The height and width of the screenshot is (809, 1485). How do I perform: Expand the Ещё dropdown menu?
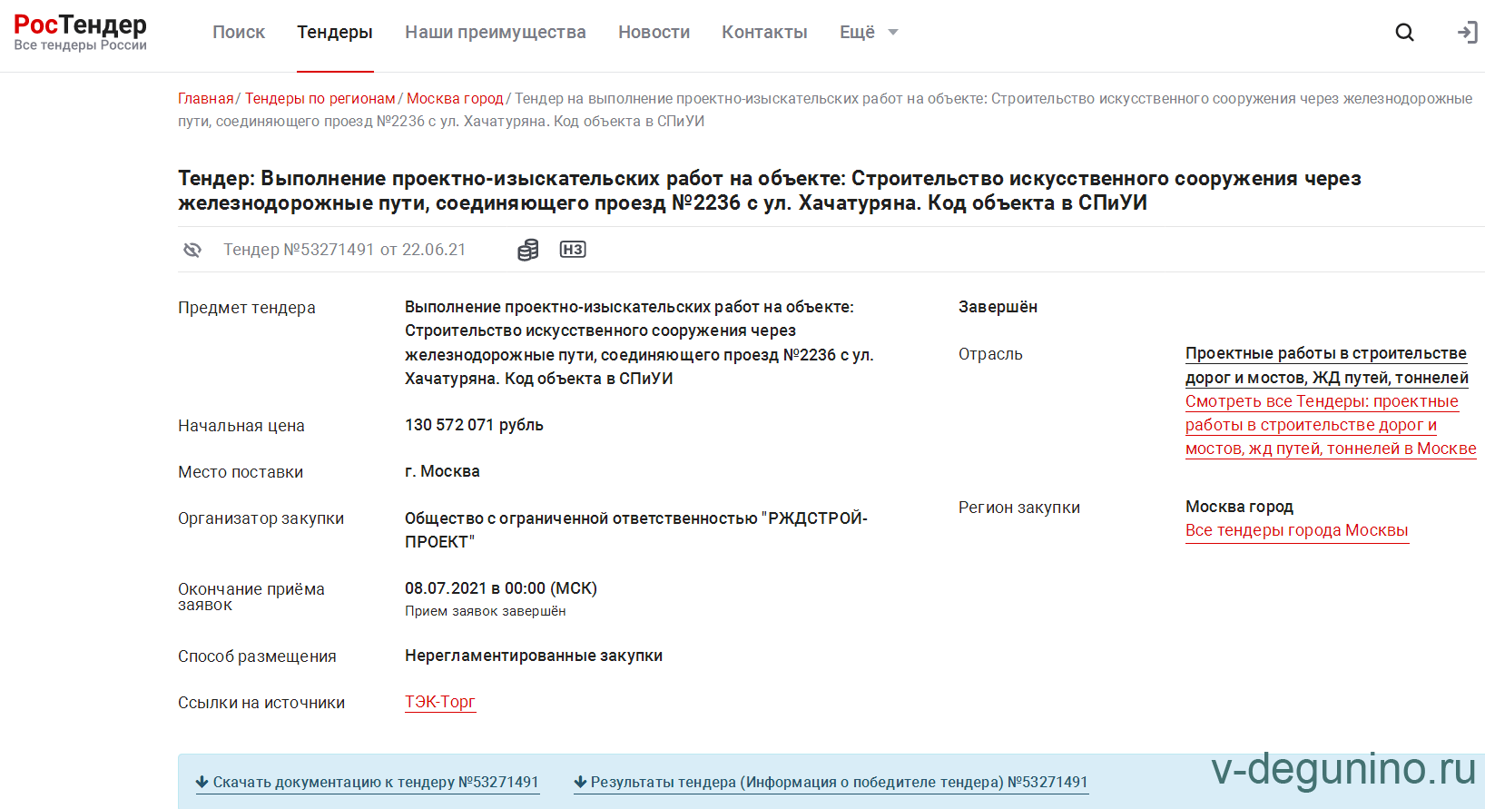pos(868,33)
